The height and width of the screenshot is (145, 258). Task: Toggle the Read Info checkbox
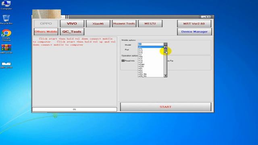coord(123,61)
